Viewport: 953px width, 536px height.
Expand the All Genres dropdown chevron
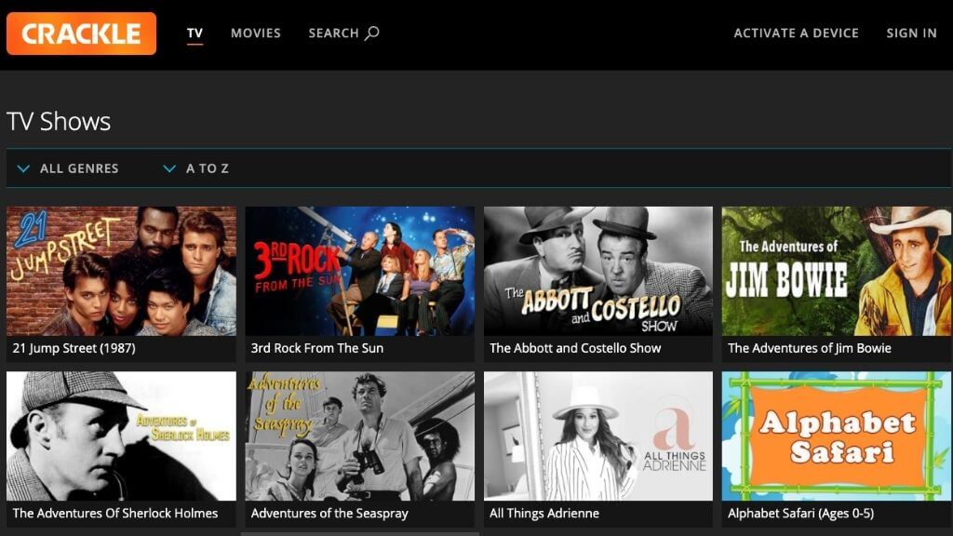pos(23,168)
